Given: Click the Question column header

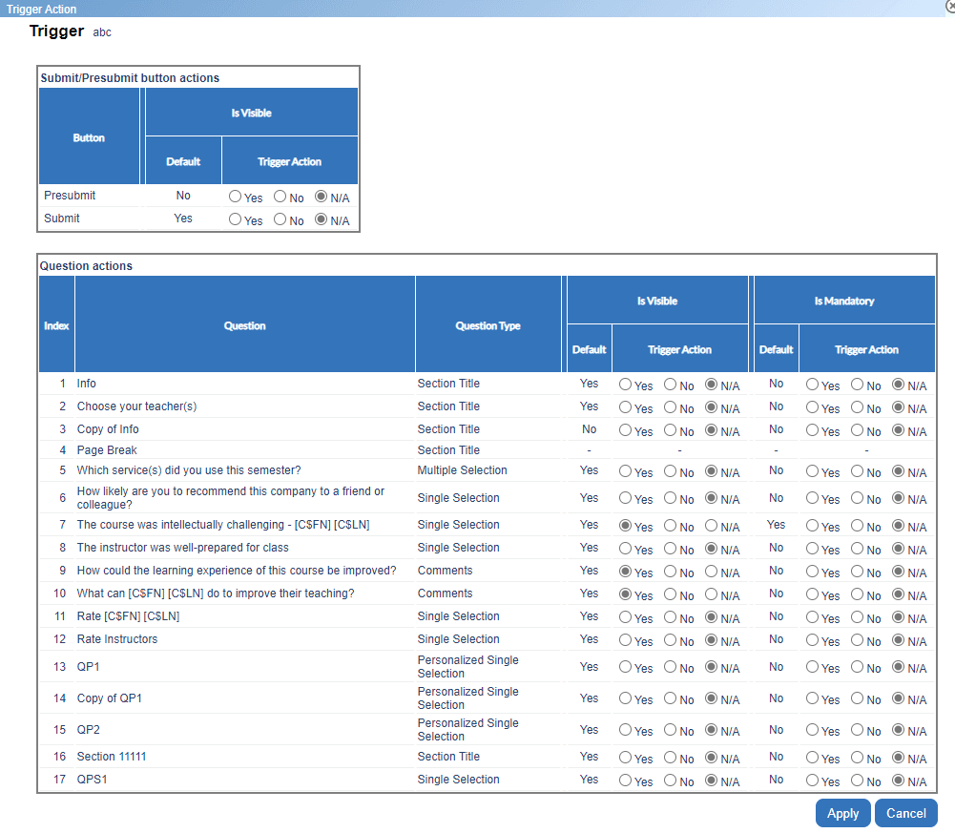Looking at the screenshot, I should [x=245, y=324].
